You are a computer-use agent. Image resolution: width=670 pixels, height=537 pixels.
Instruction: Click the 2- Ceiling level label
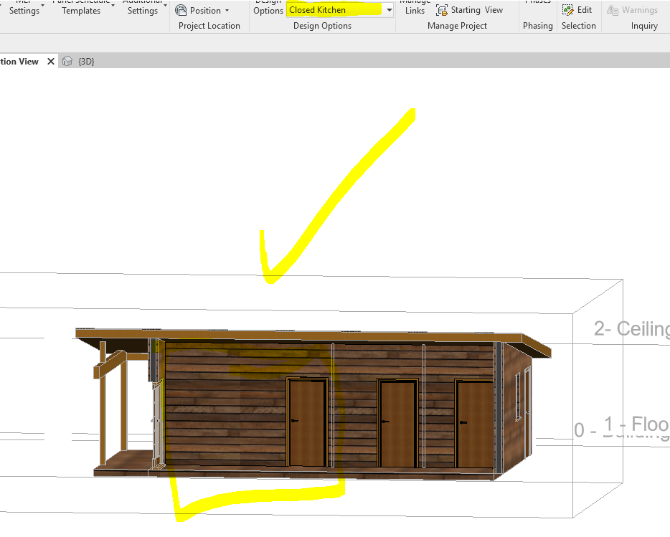tap(631, 329)
